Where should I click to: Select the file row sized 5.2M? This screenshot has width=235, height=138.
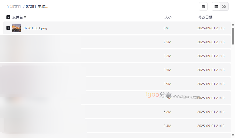tap(134, 112)
